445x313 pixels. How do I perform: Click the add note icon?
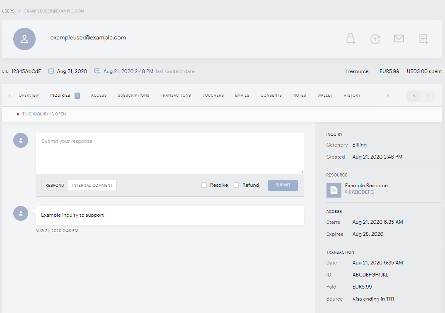click(424, 39)
